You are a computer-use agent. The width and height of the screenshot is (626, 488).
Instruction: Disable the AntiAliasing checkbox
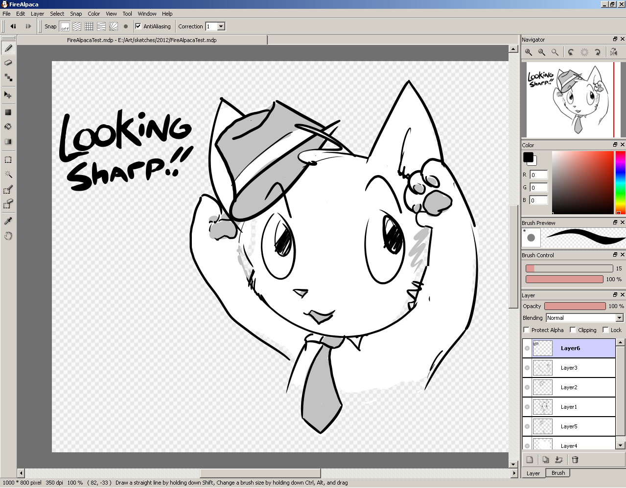[x=138, y=26]
